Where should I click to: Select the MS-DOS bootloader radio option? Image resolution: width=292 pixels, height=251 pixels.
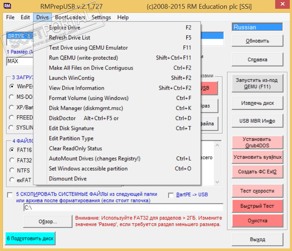pos(12,97)
